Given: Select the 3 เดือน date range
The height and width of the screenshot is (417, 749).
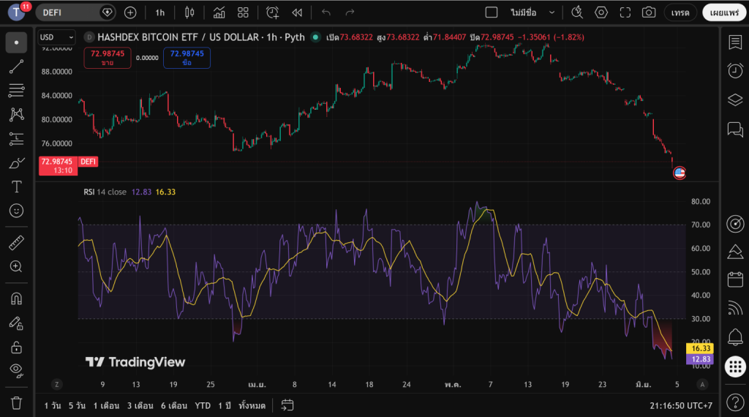Looking at the screenshot, I should click(140, 405).
